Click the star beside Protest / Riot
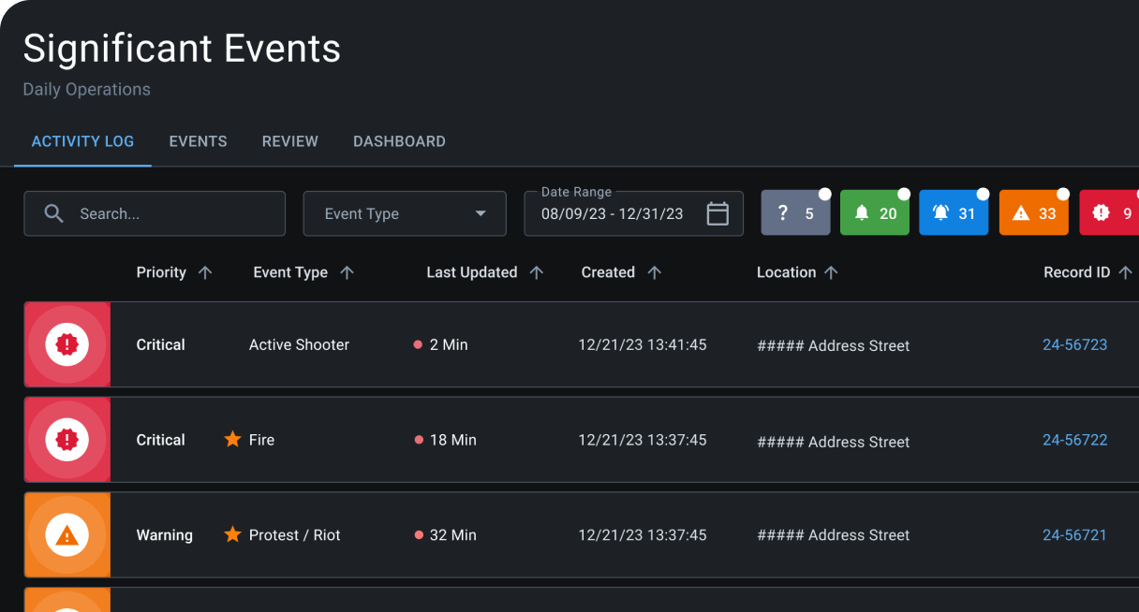This screenshot has height=612, width=1139. pos(233,534)
